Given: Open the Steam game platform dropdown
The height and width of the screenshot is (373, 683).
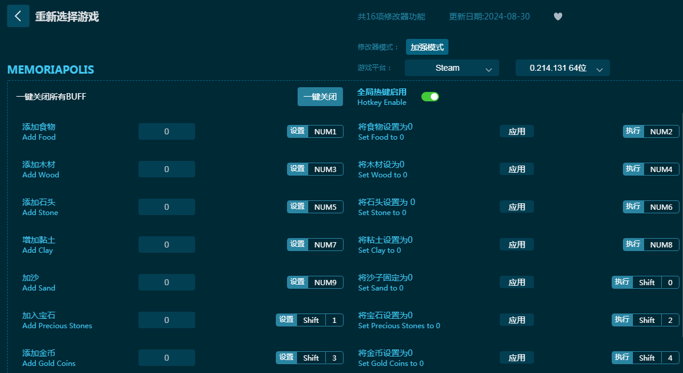Looking at the screenshot, I should point(451,68).
